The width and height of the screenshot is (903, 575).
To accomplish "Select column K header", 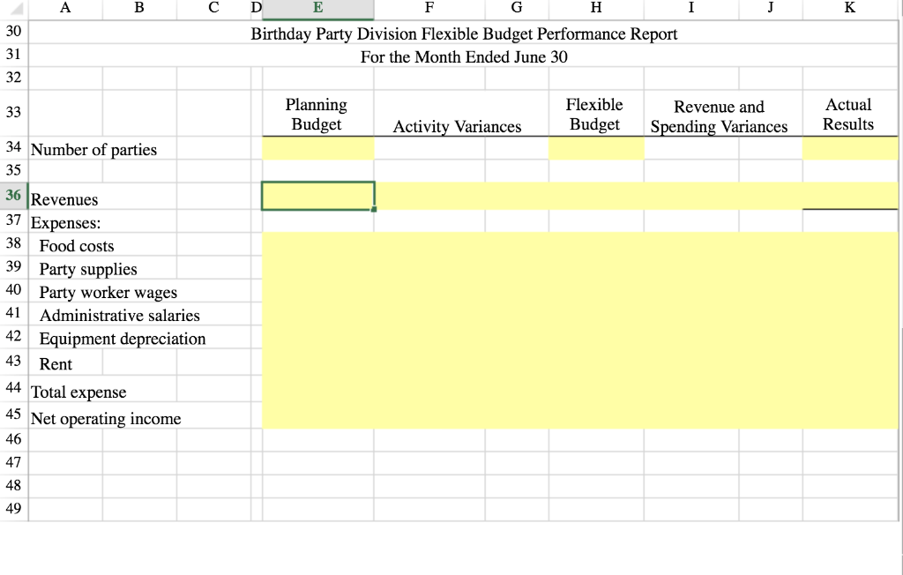I will tap(850, 9).
